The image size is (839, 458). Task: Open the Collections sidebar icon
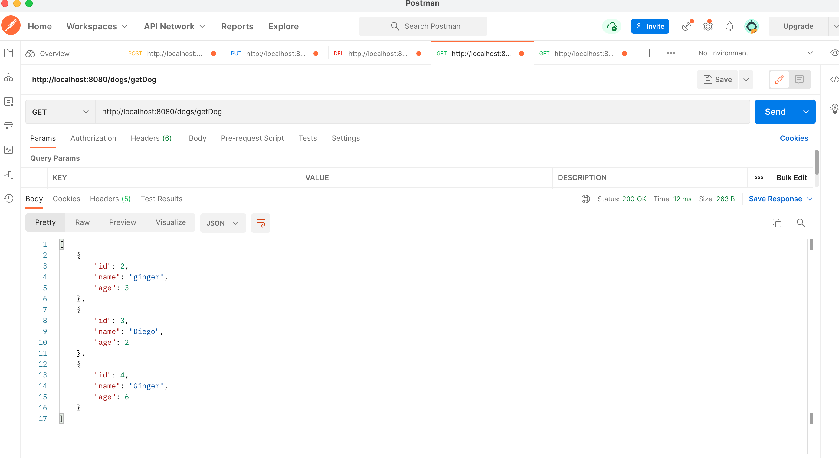pos(9,53)
